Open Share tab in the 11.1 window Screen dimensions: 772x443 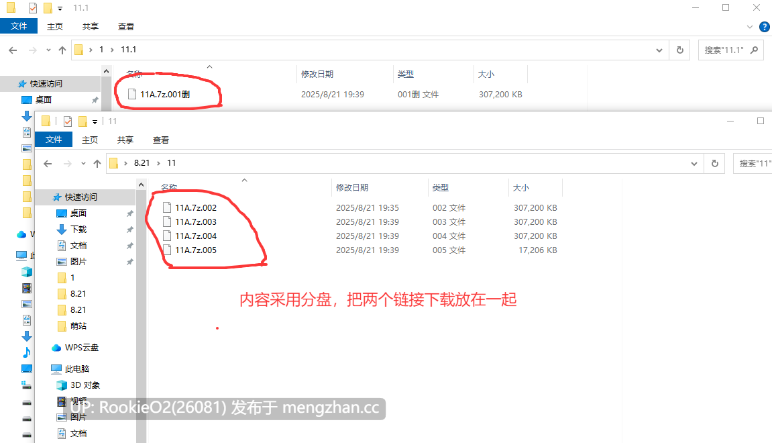click(x=90, y=27)
